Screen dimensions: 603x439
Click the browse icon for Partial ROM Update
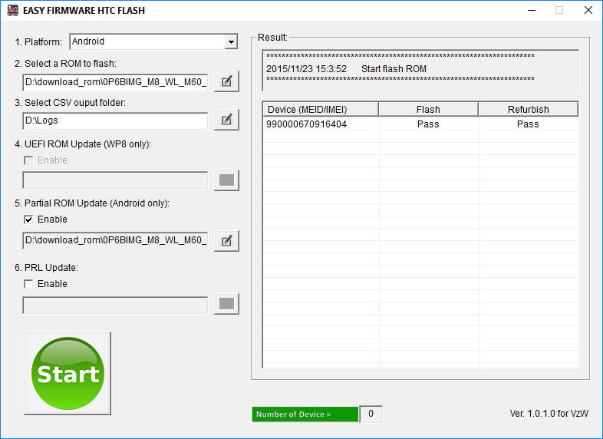(x=226, y=241)
